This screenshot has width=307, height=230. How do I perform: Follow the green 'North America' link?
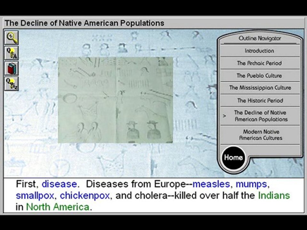[x=58, y=207]
